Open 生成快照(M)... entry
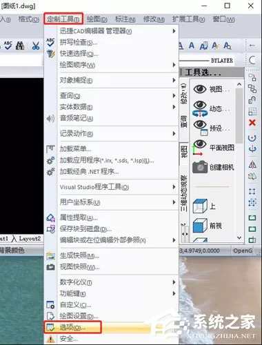Screen dimensions: 262x345 (111, 255)
